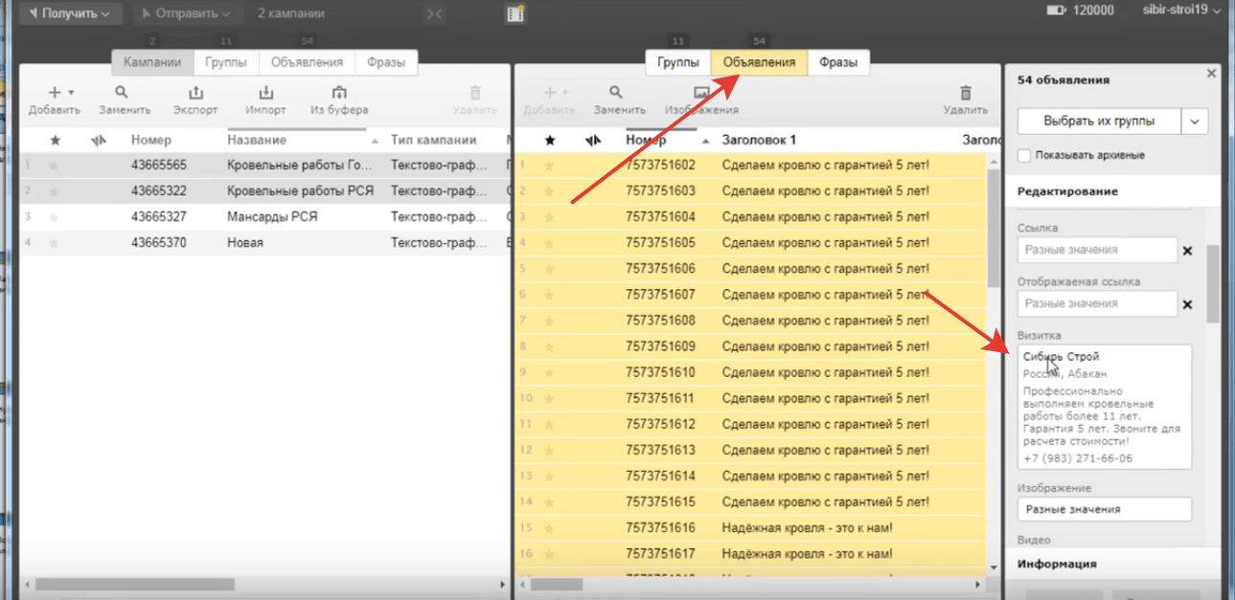Open sibir-stroi19 account dropdown
Screen dimensions: 1235x600
click(1181, 11)
